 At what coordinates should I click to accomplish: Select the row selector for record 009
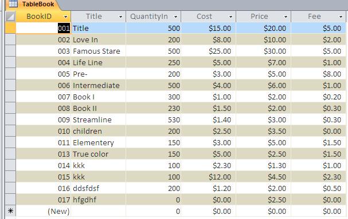click(10, 120)
